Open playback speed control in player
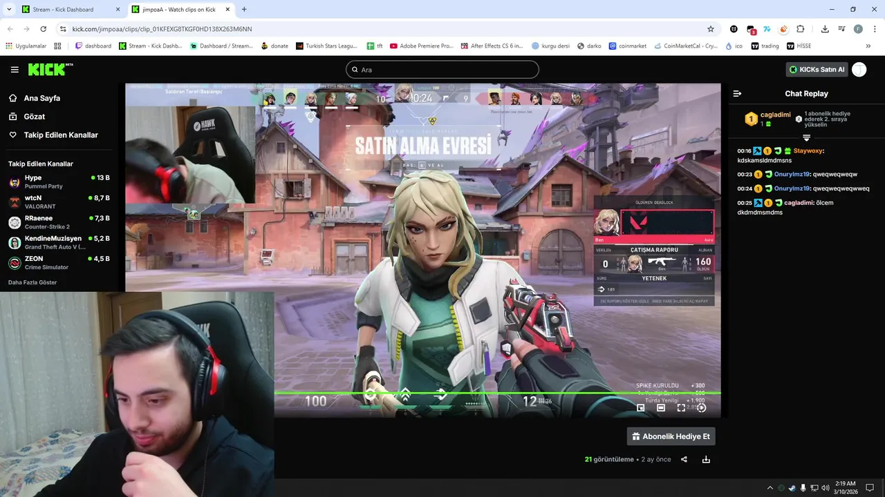The width and height of the screenshot is (885, 497). (x=702, y=408)
